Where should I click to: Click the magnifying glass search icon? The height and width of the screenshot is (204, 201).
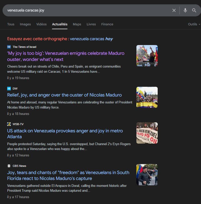[194, 10]
